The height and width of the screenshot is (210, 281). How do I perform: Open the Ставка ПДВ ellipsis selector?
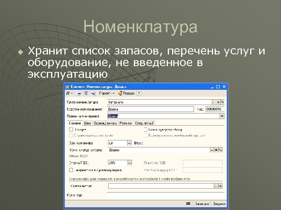(x=130, y=163)
